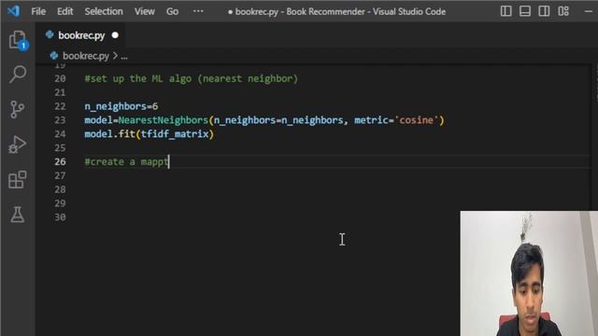Open the Source Control view
Viewport: 598px width, 336px height.
[17, 109]
